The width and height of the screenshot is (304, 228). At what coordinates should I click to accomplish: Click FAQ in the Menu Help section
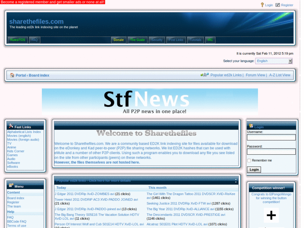[x=10, y=217]
